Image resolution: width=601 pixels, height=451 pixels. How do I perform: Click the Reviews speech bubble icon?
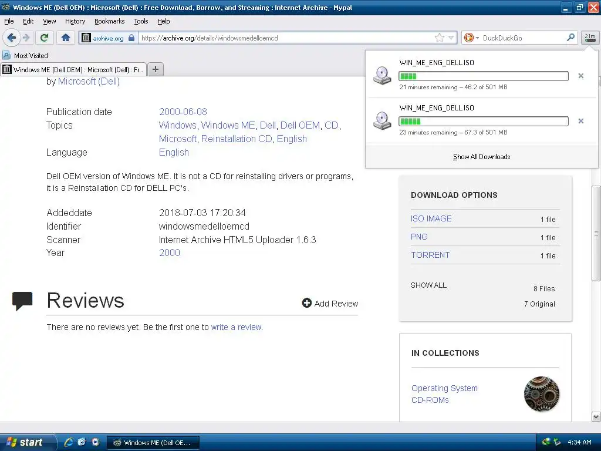(22, 301)
